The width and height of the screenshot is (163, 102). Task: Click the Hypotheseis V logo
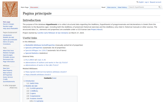pos(10,9)
